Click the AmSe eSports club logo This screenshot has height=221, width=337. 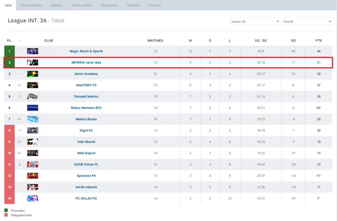33,187
